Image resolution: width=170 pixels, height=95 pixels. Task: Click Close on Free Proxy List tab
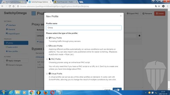point(76,2)
